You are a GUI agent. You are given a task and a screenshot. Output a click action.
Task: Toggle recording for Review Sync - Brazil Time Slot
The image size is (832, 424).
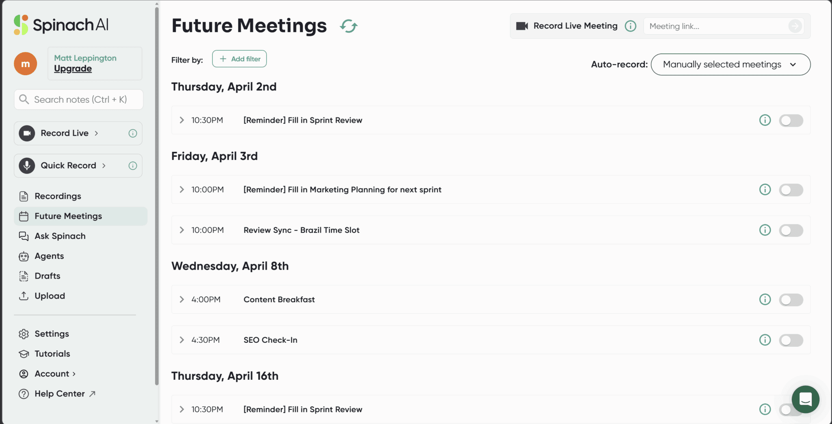coord(791,230)
